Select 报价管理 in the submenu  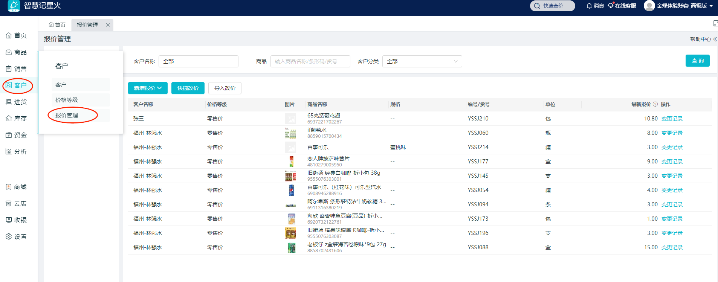point(81,115)
